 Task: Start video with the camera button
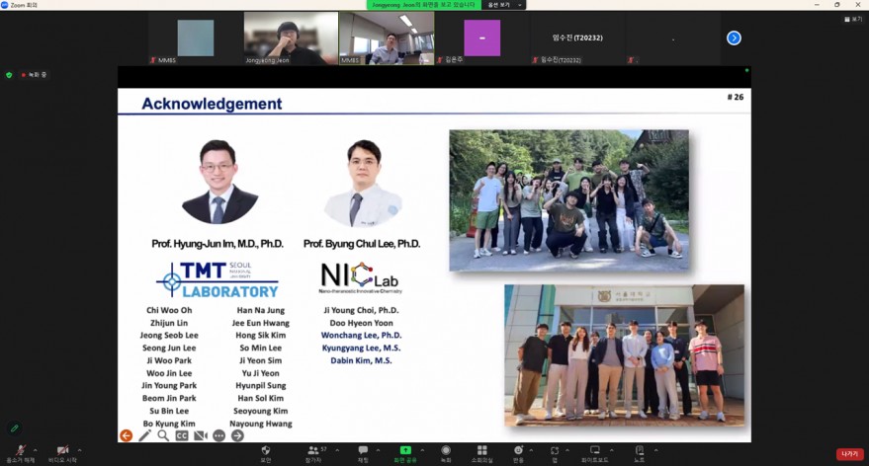pyautogui.click(x=62, y=450)
